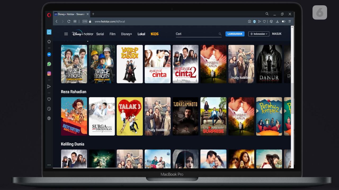Open the Hotstar hamburger menu
339x190 pixels.
pyautogui.click(x=66, y=34)
